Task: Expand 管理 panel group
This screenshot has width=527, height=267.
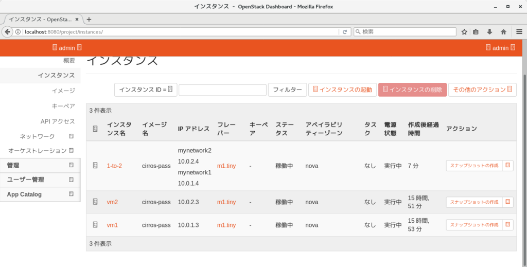Action: pyautogui.click(x=40, y=165)
